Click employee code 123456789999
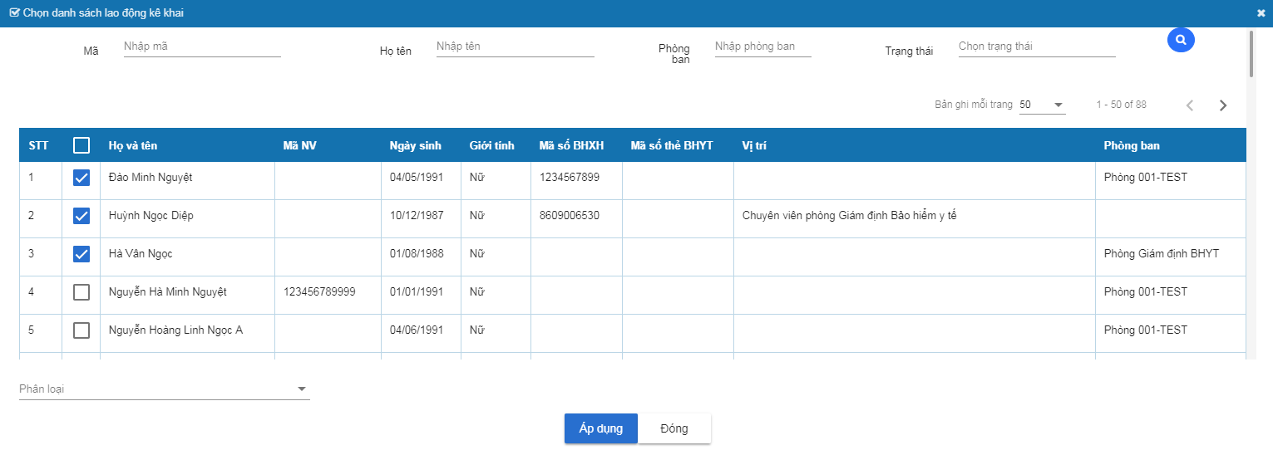The width and height of the screenshot is (1273, 450). pyautogui.click(x=319, y=292)
